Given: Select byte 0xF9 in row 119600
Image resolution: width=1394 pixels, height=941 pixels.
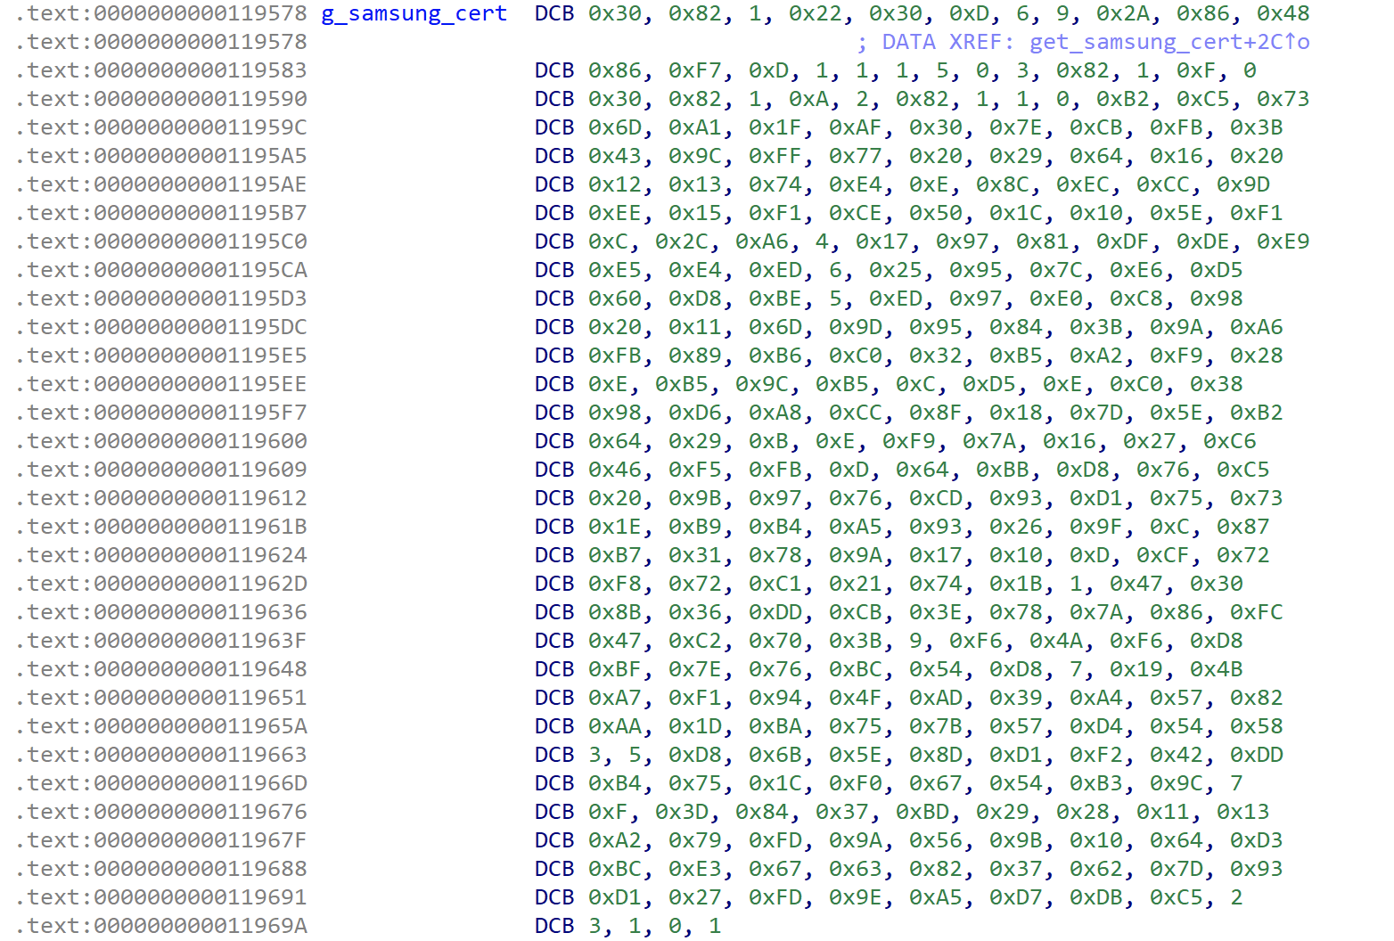Looking at the screenshot, I should [x=909, y=441].
